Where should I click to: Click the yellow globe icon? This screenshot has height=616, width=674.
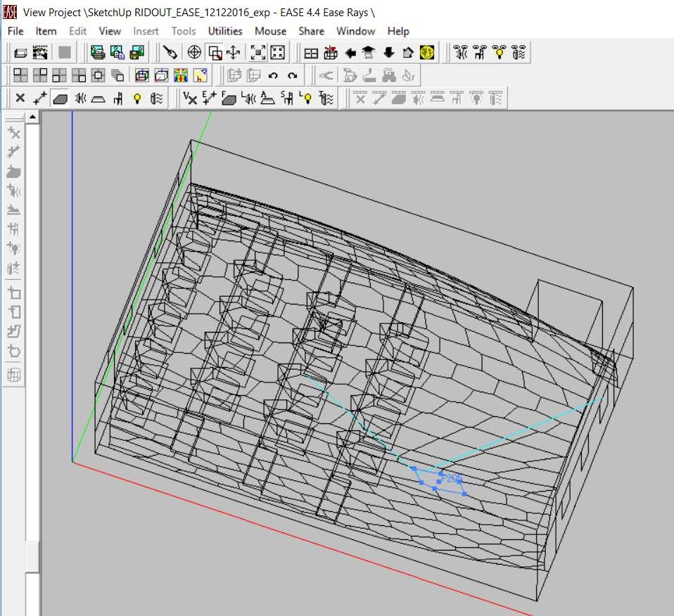click(427, 53)
